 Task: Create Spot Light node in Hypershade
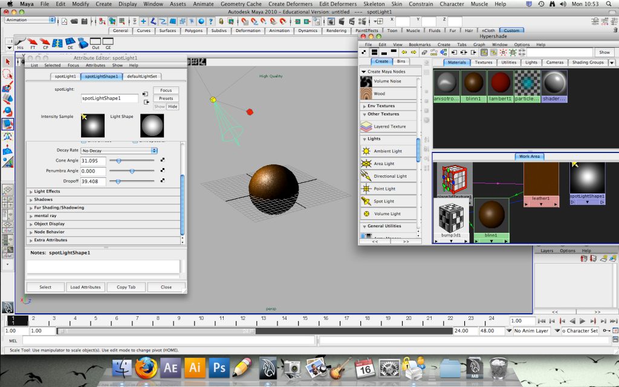(x=388, y=201)
